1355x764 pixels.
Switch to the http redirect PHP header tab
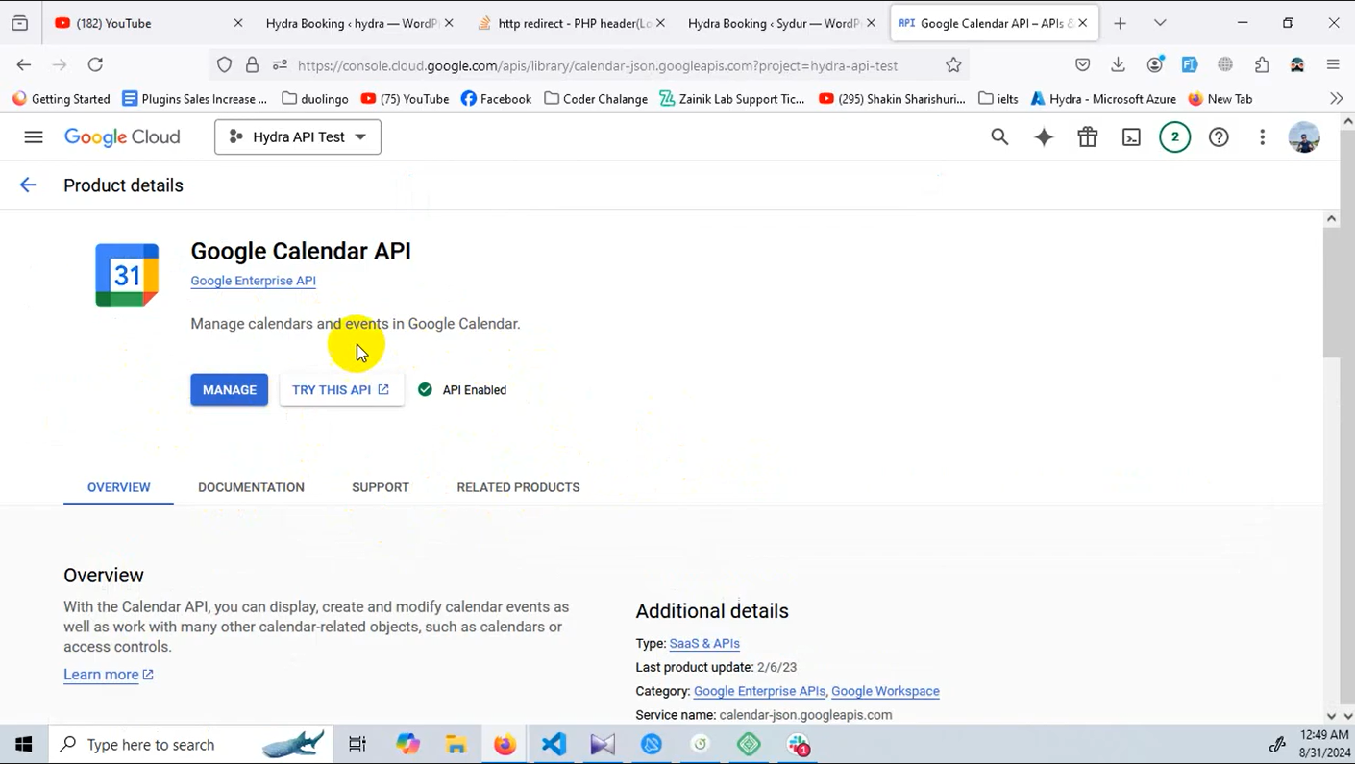[571, 23]
